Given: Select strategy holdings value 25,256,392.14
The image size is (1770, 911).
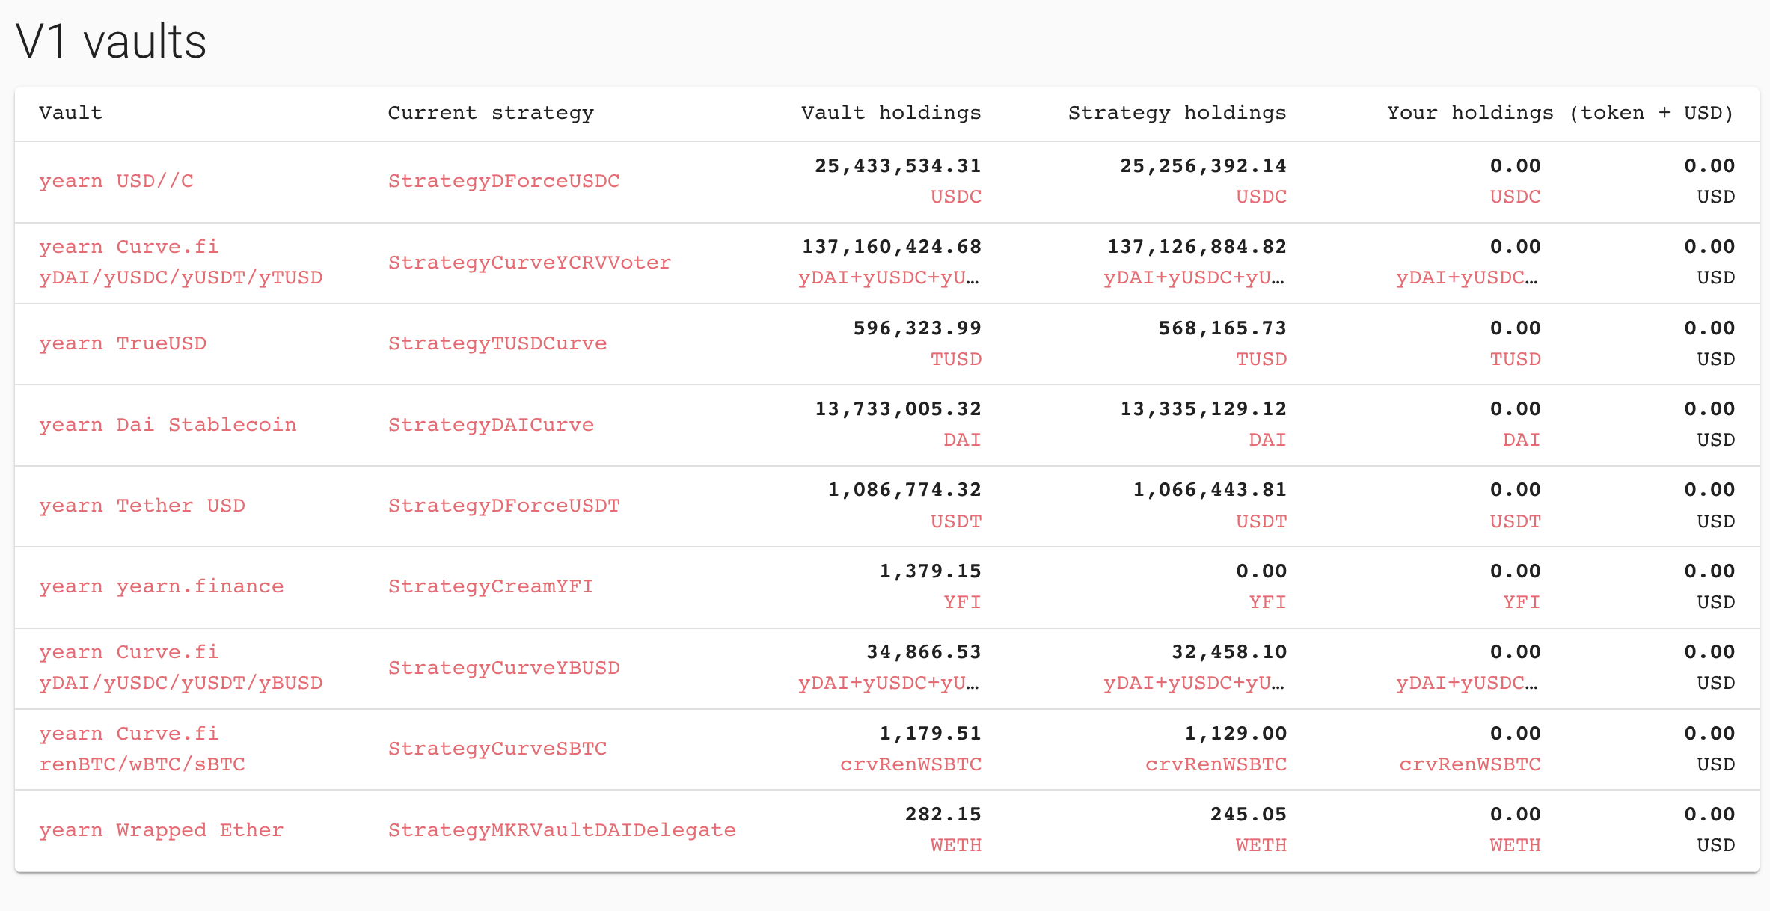Looking at the screenshot, I should pyautogui.click(x=1203, y=166).
